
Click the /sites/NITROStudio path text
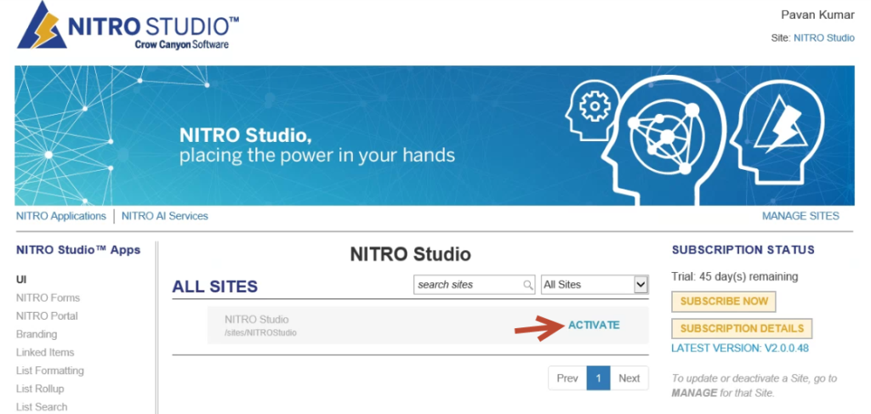pos(260,333)
